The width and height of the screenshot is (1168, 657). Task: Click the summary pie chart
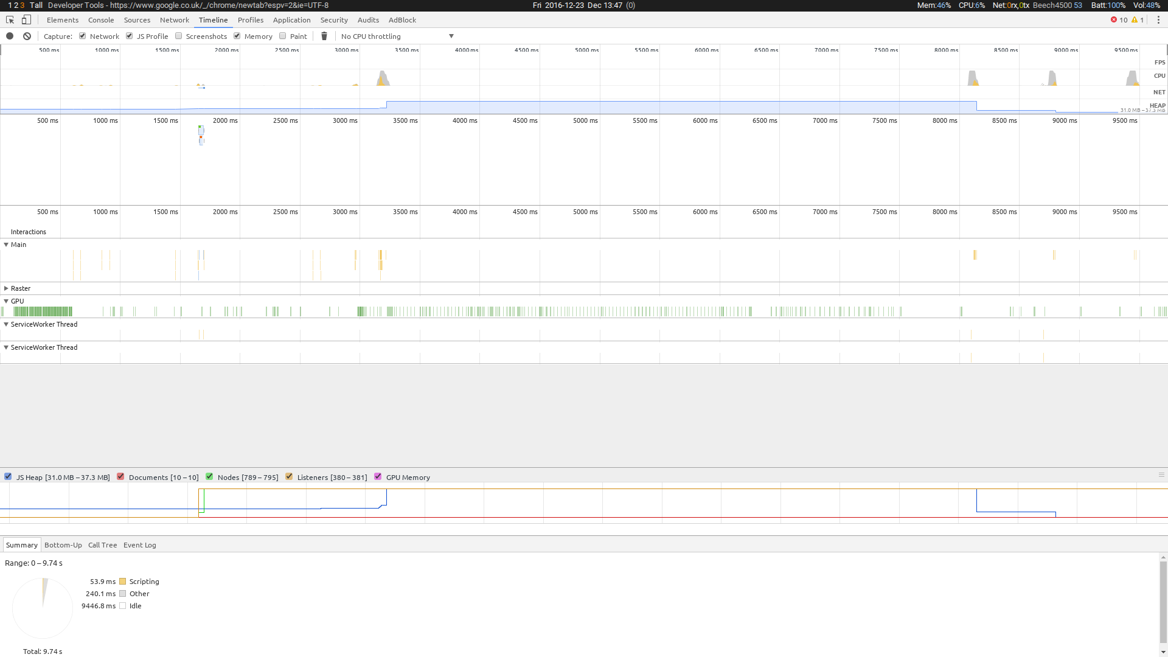pyautogui.click(x=43, y=608)
